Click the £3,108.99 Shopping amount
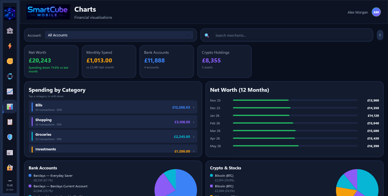The height and width of the screenshot is (196, 388). tap(182, 122)
